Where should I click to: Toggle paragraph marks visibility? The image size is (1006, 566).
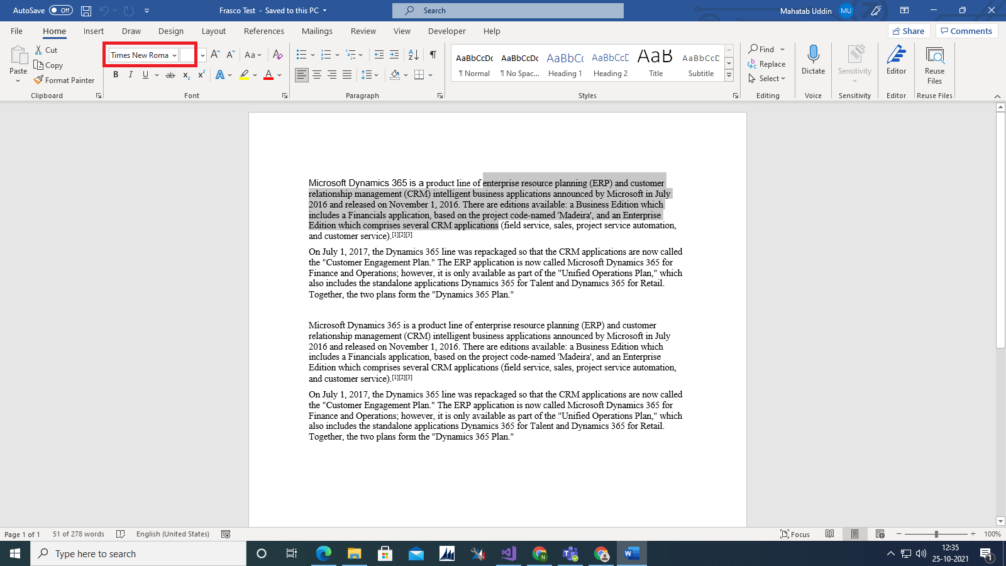tap(433, 55)
